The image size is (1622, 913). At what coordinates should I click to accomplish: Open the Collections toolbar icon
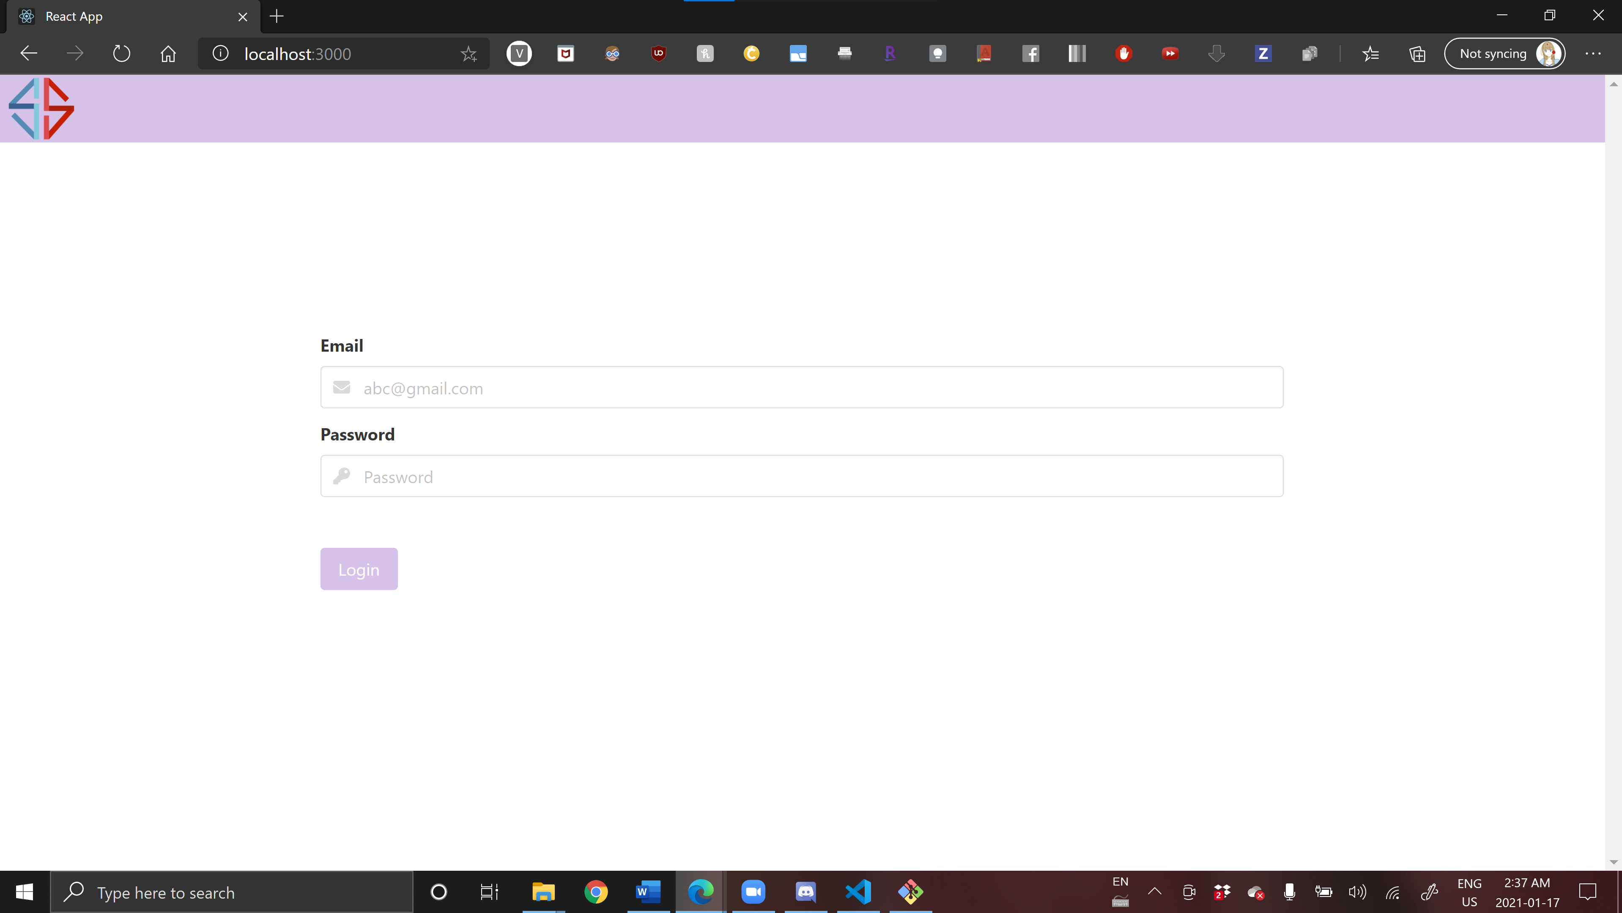click(1417, 54)
